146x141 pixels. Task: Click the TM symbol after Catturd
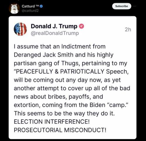pyautogui.click(x=37, y=6)
